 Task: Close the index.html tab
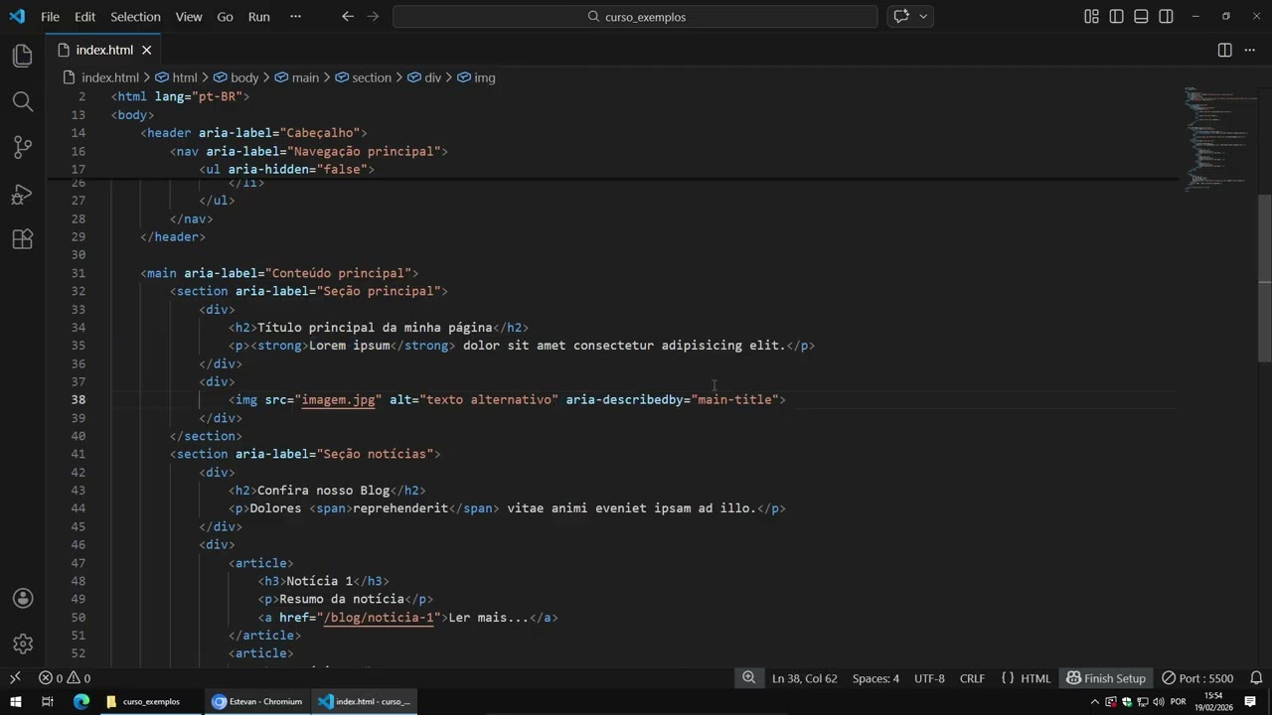147,50
